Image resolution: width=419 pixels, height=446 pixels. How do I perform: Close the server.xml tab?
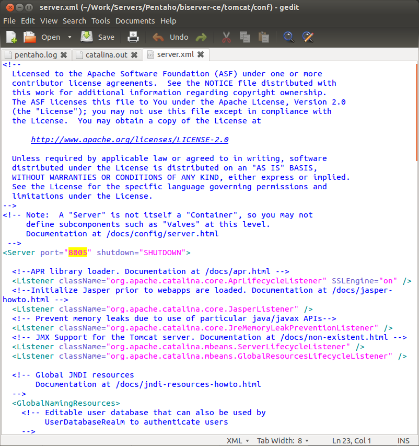[201, 54]
